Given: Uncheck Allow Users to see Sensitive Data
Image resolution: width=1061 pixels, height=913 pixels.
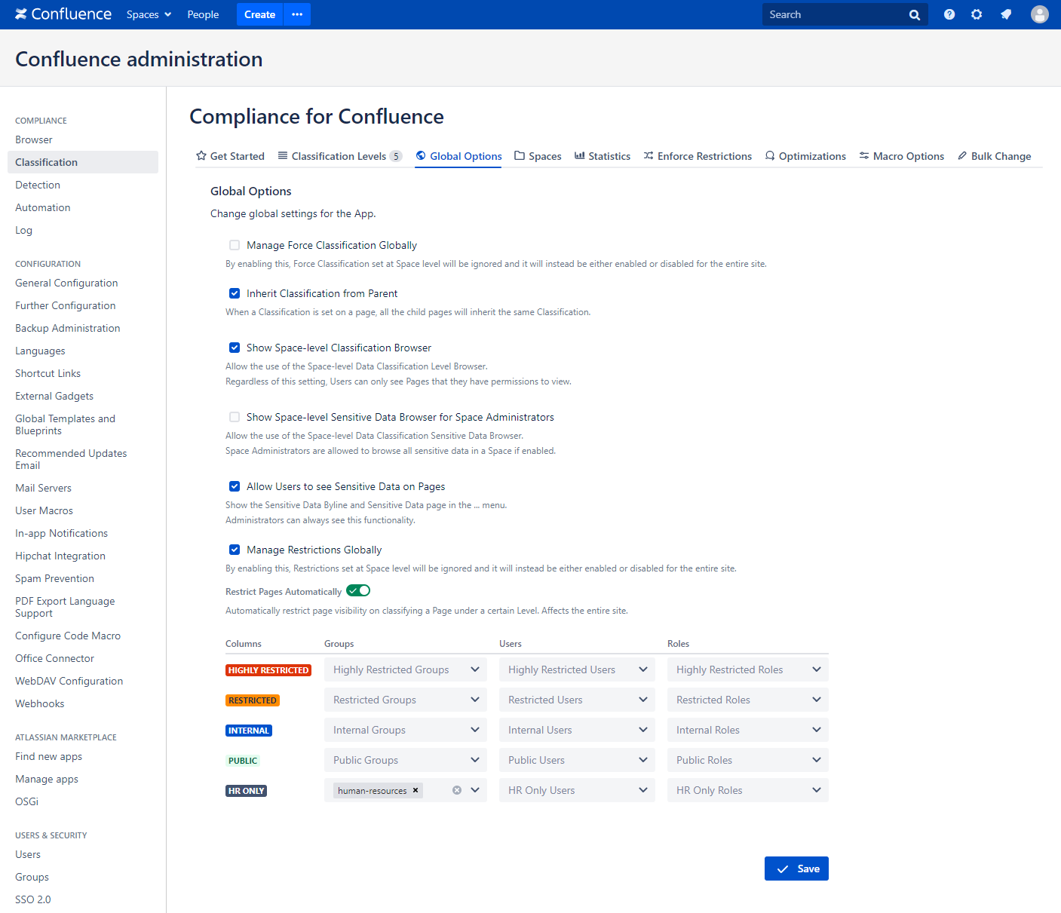Looking at the screenshot, I should [x=235, y=486].
